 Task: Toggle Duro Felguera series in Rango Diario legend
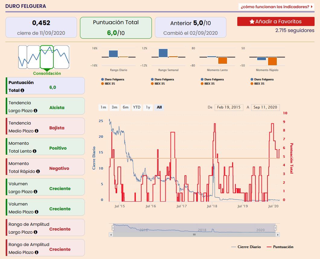(113, 79)
